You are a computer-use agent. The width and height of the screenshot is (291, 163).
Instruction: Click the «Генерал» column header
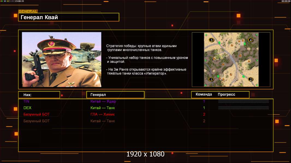[115, 95]
